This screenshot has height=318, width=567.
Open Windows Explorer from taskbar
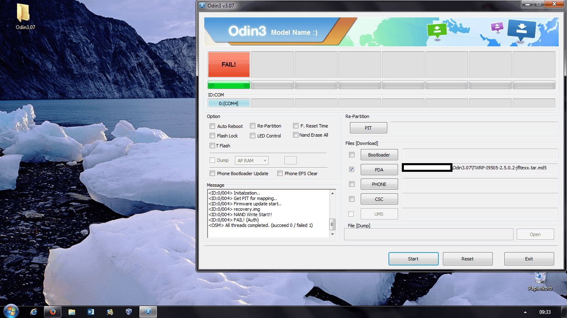72,312
